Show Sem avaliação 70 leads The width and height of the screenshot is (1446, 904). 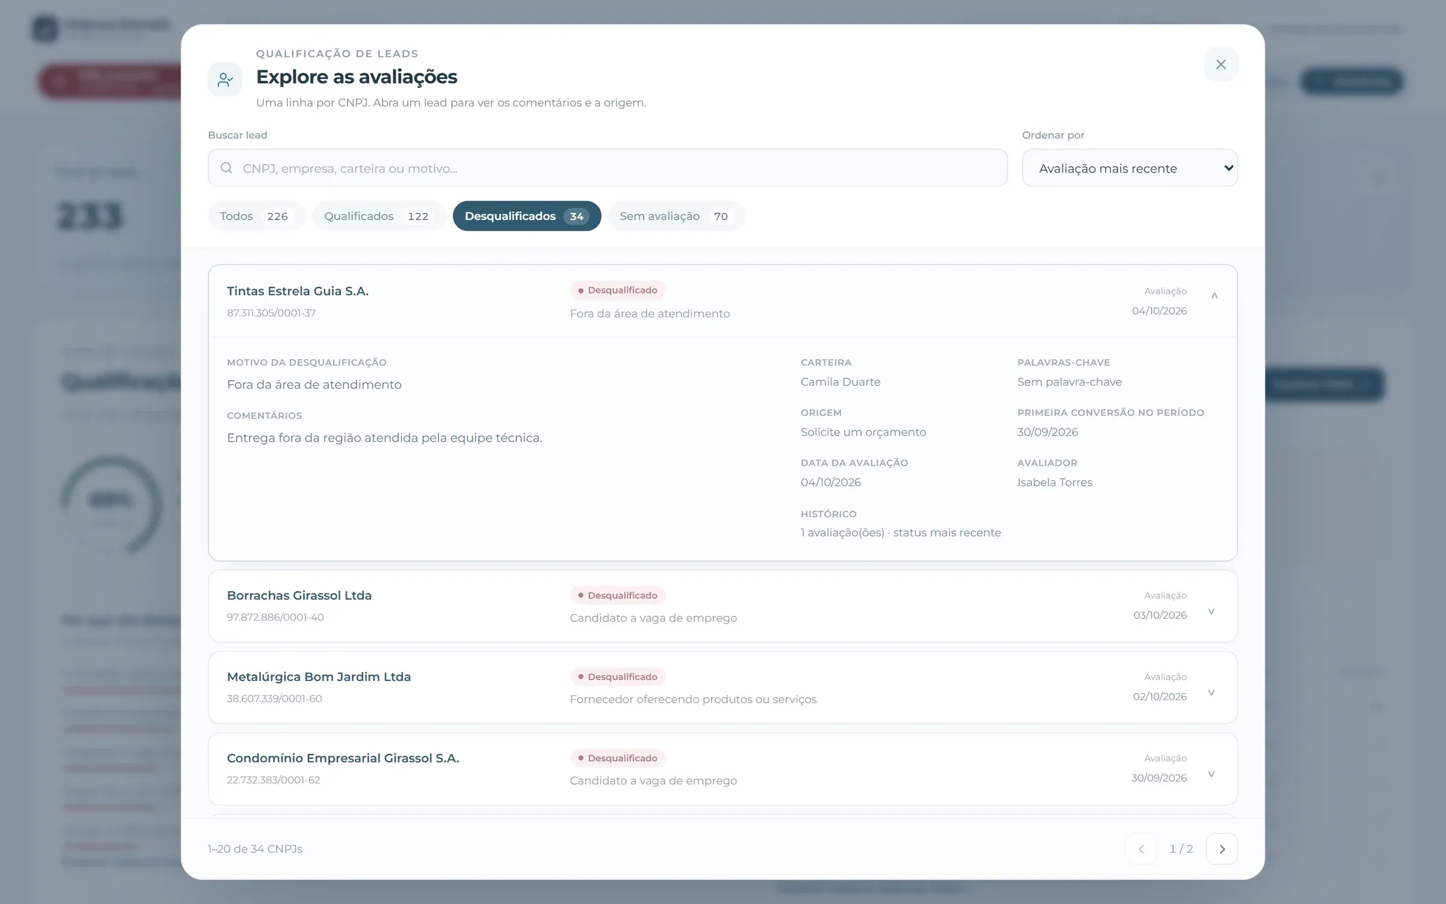coord(676,216)
